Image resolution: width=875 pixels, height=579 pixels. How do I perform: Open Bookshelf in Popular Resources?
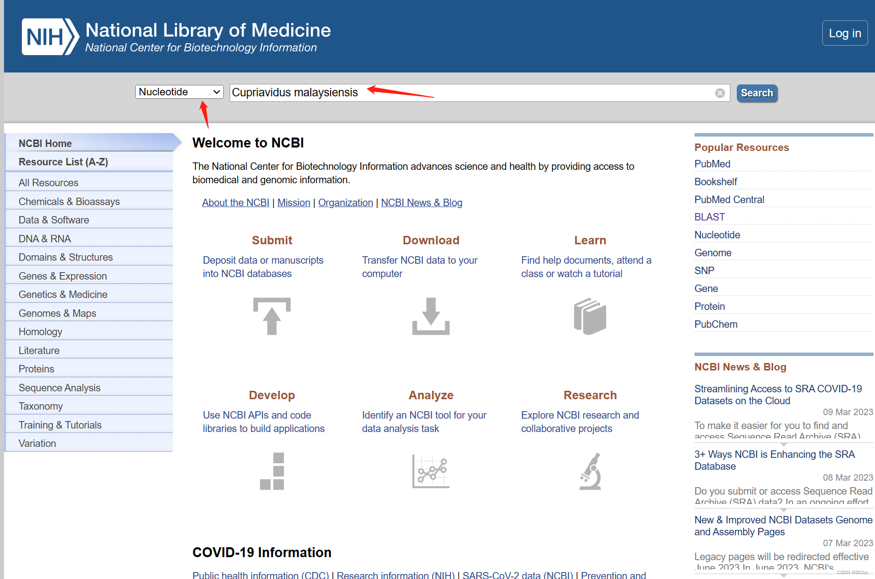(716, 182)
